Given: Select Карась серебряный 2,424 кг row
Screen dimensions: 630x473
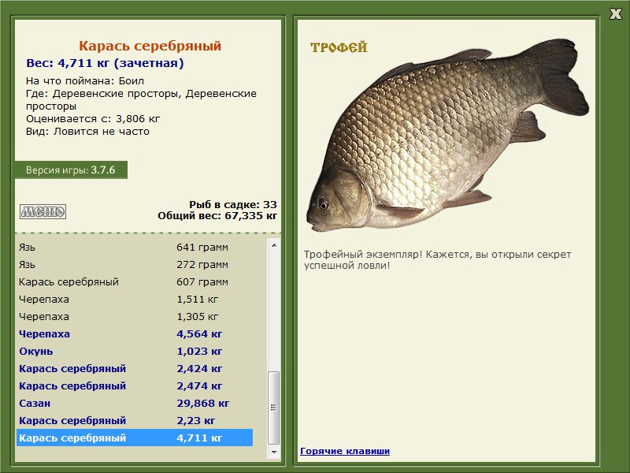Looking at the screenshot, I should pos(135,368).
